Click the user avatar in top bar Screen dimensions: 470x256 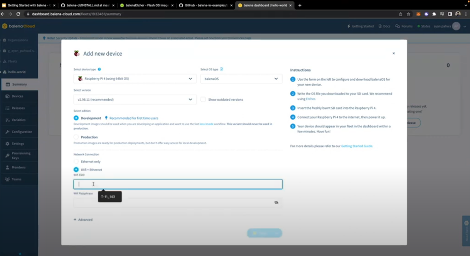coord(456,26)
